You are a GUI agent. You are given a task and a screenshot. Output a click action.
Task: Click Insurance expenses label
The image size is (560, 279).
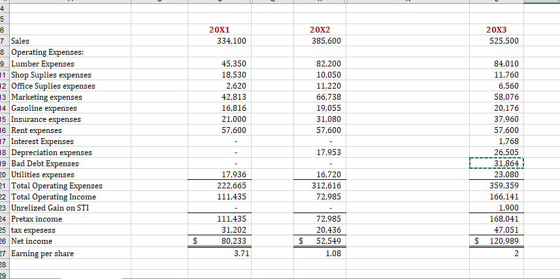(46, 119)
